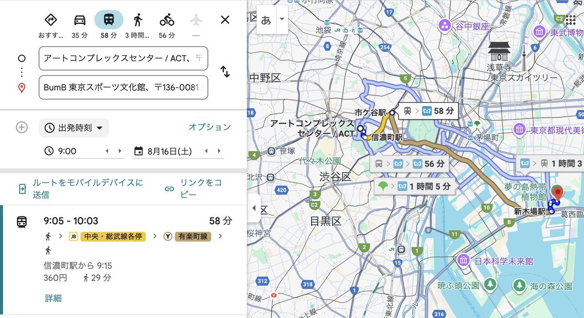Go to next date arrow

(x=219, y=151)
